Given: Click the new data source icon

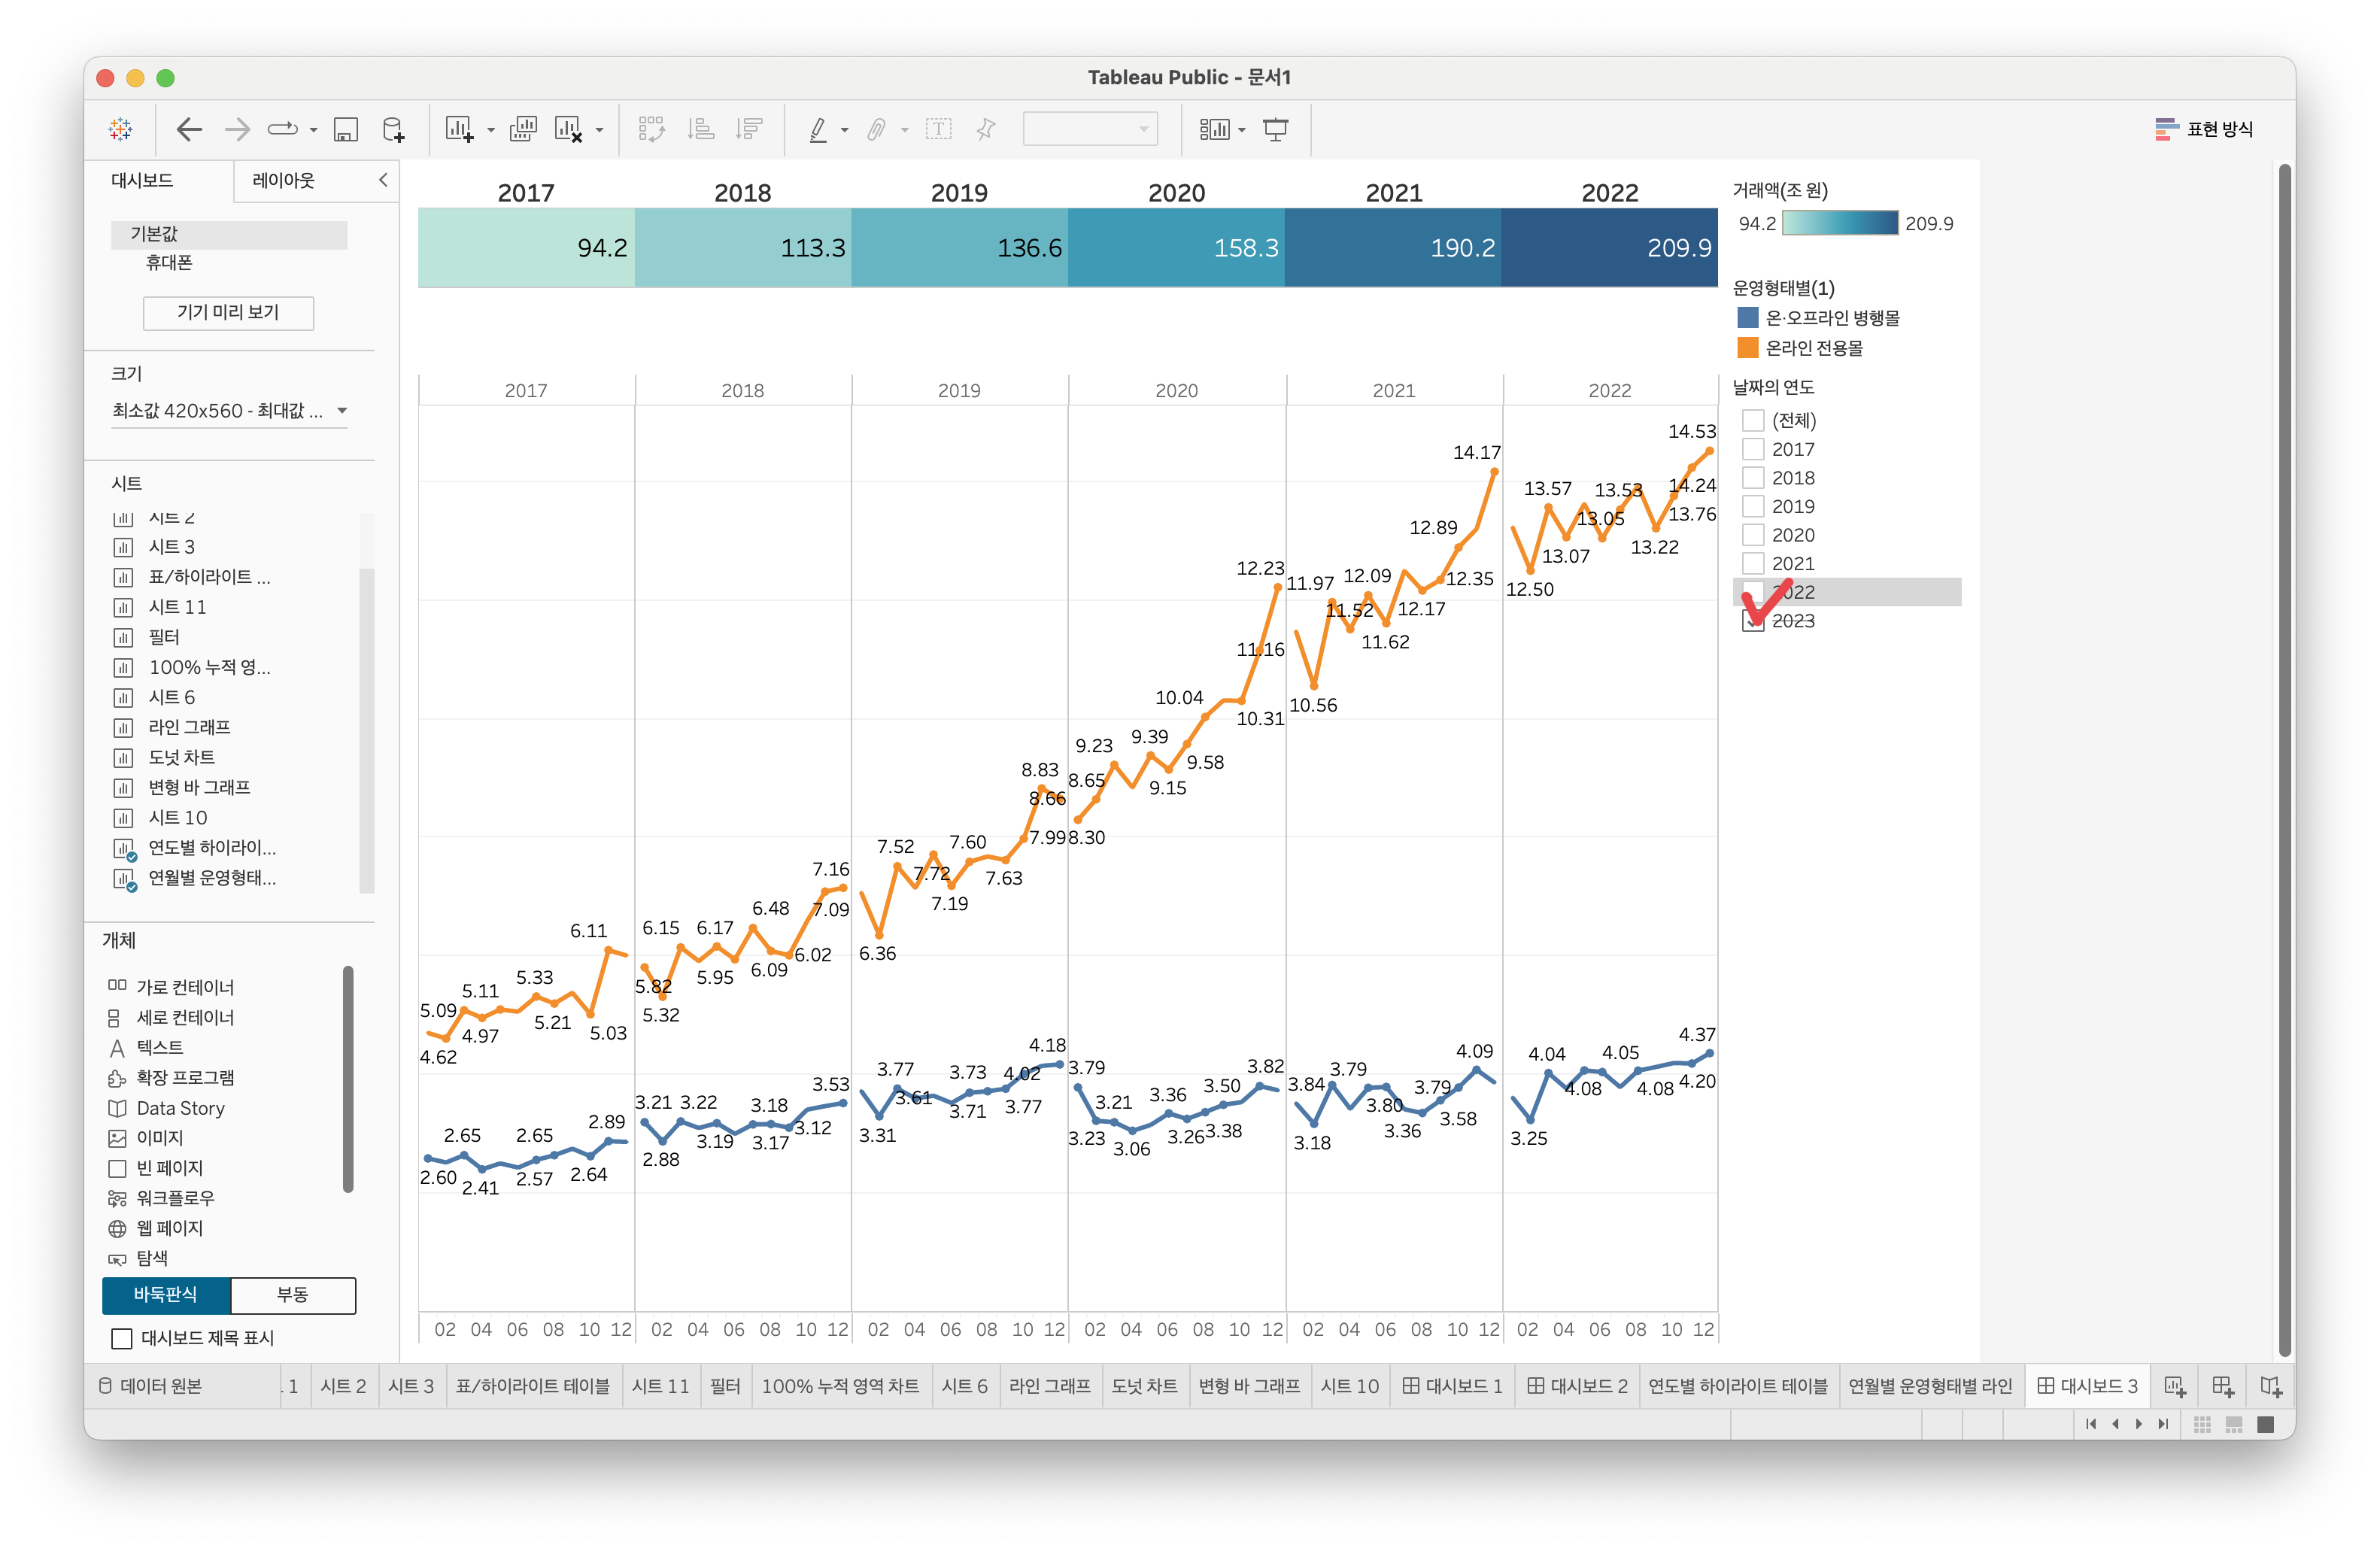Looking at the screenshot, I should pos(394,129).
